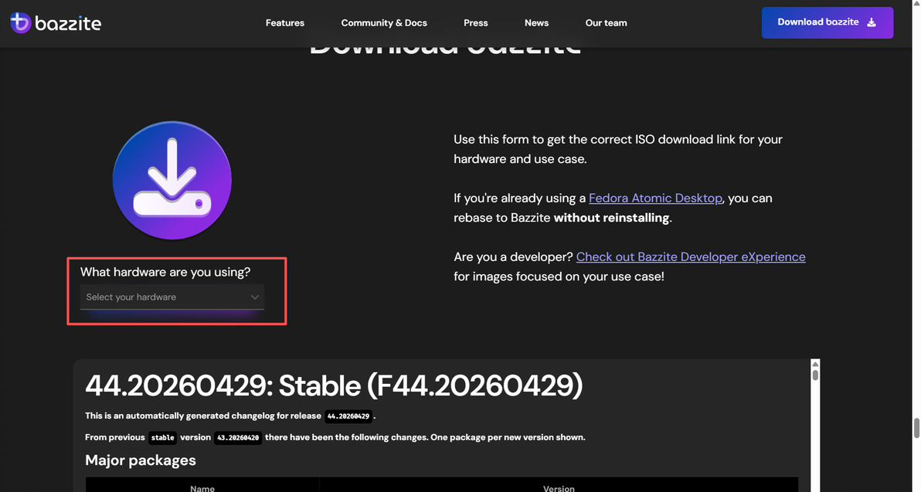Click the changelog panel scroll-up arrow
The height and width of the screenshot is (492, 921).
(x=815, y=364)
